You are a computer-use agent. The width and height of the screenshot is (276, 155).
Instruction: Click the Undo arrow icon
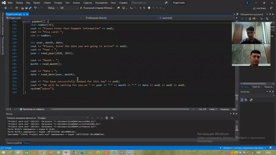point(35,8)
